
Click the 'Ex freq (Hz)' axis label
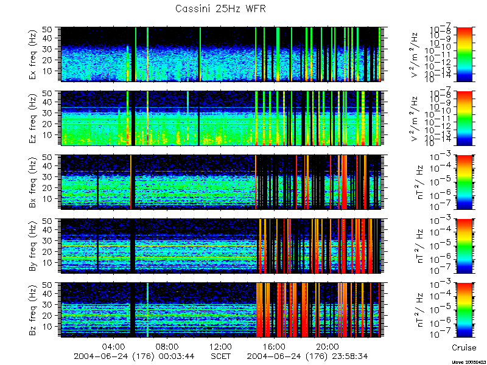33,54
